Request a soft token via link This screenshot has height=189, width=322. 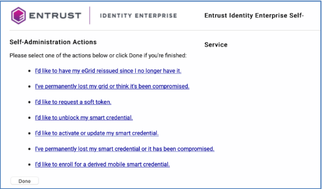(x=73, y=102)
